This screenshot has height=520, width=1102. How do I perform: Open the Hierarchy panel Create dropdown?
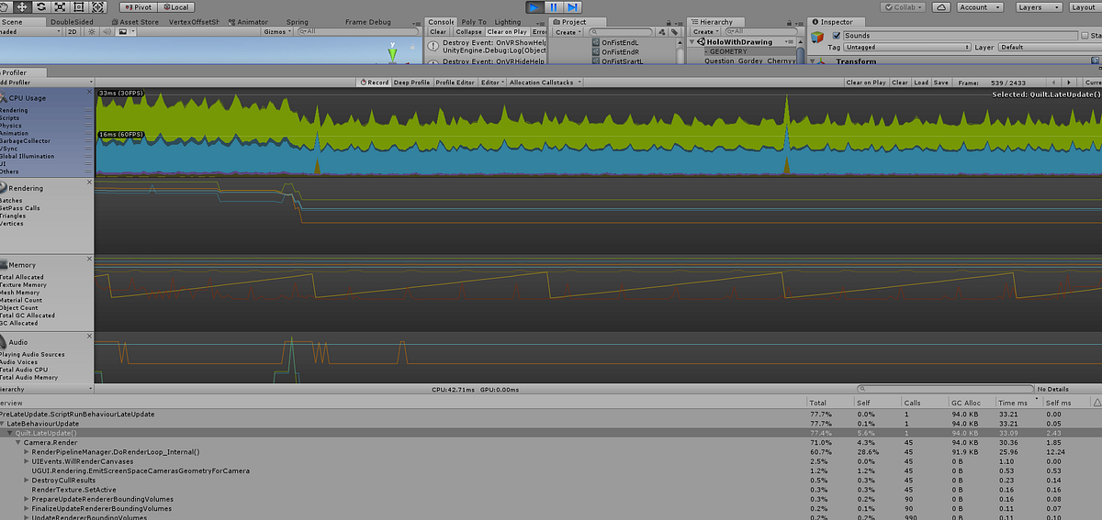tap(705, 32)
